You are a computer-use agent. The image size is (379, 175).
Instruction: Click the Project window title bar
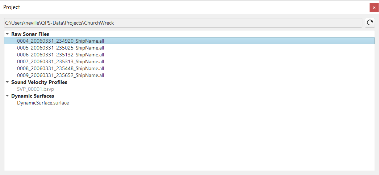pos(184,7)
